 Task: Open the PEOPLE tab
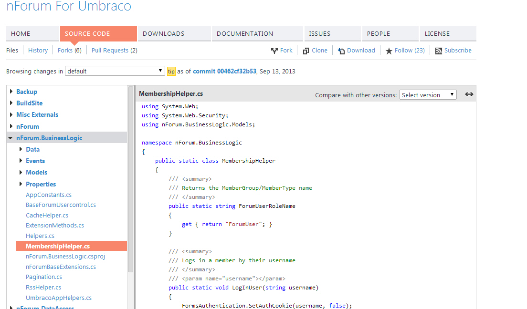pos(390,33)
